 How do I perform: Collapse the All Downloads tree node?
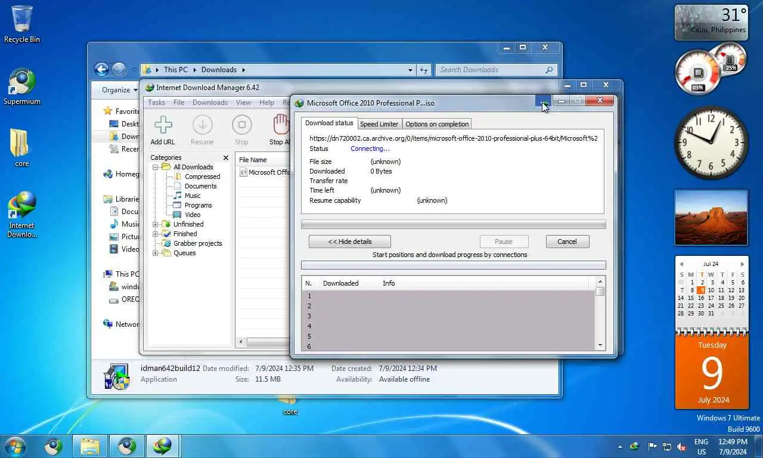coord(156,167)
